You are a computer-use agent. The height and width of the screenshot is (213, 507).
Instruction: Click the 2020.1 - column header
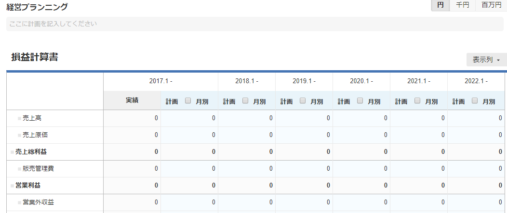tap(361, 82)
